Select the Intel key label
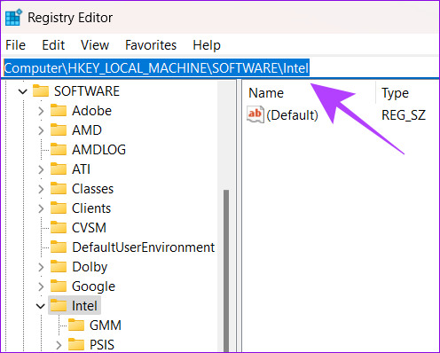 [84, 306]
